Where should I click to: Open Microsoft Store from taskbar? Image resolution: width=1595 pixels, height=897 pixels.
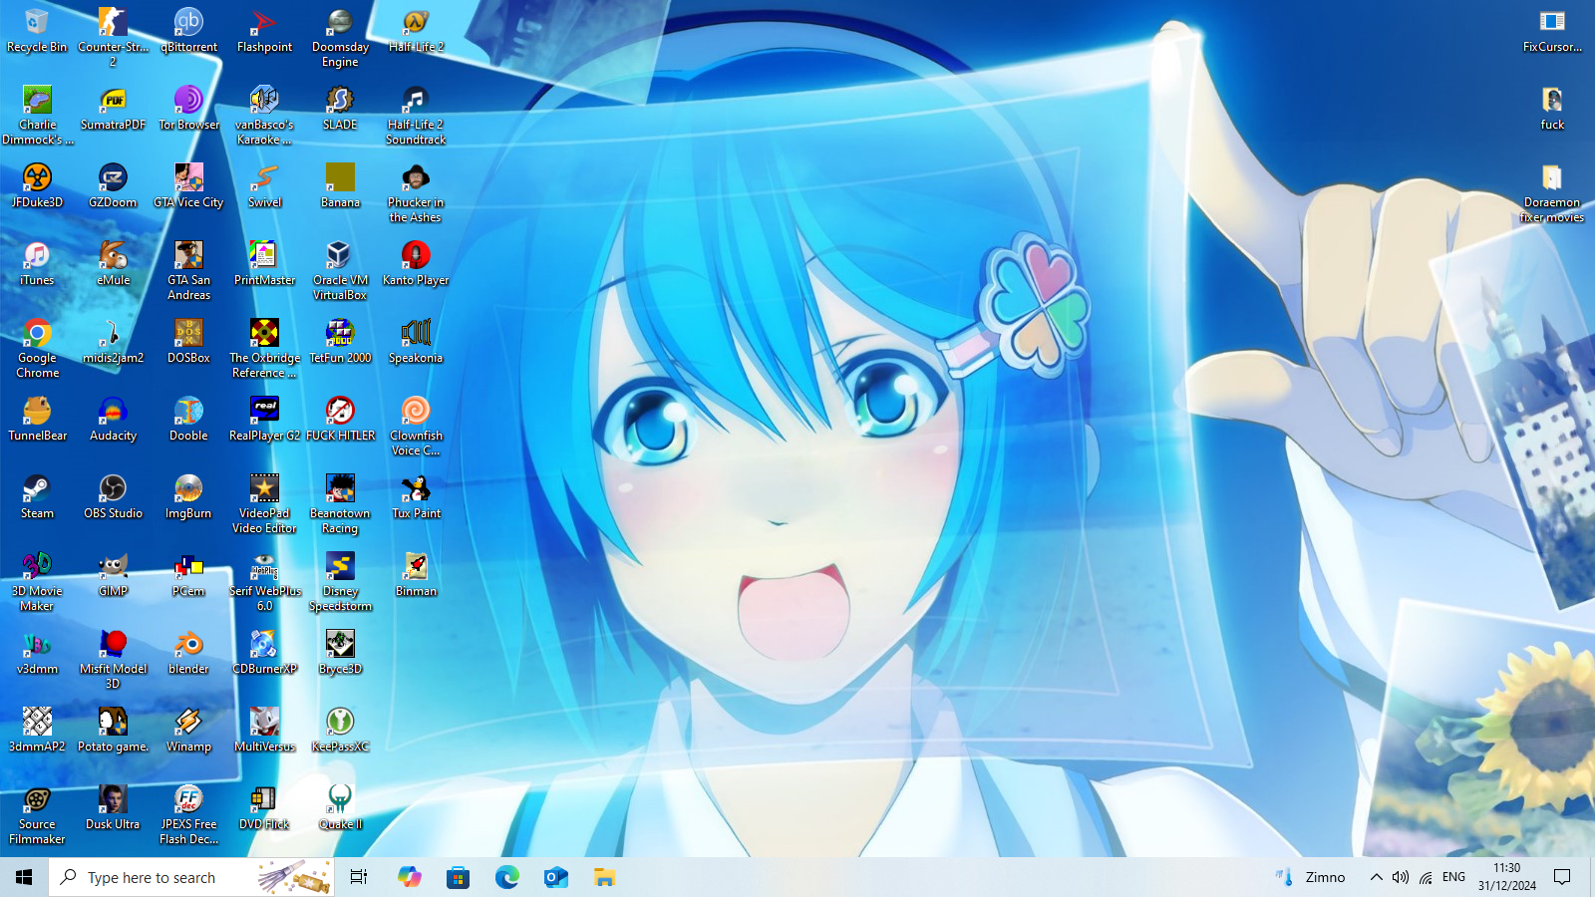coord(458,877)
